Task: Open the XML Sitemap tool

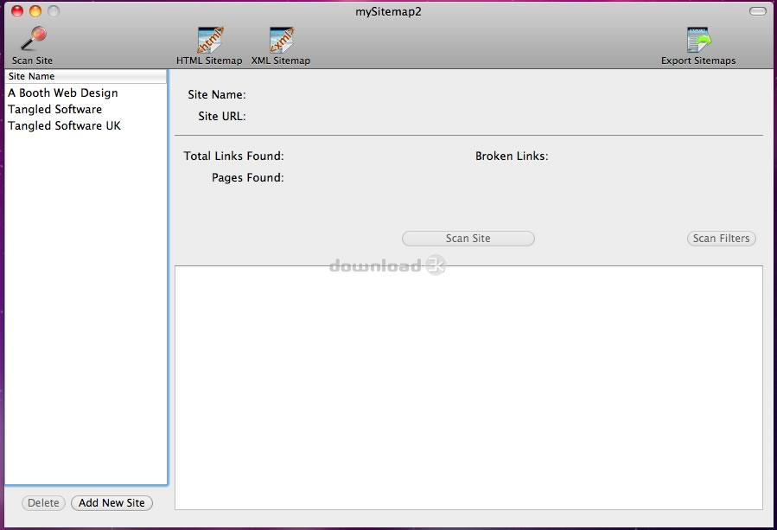Action: [x=281, y=41]
